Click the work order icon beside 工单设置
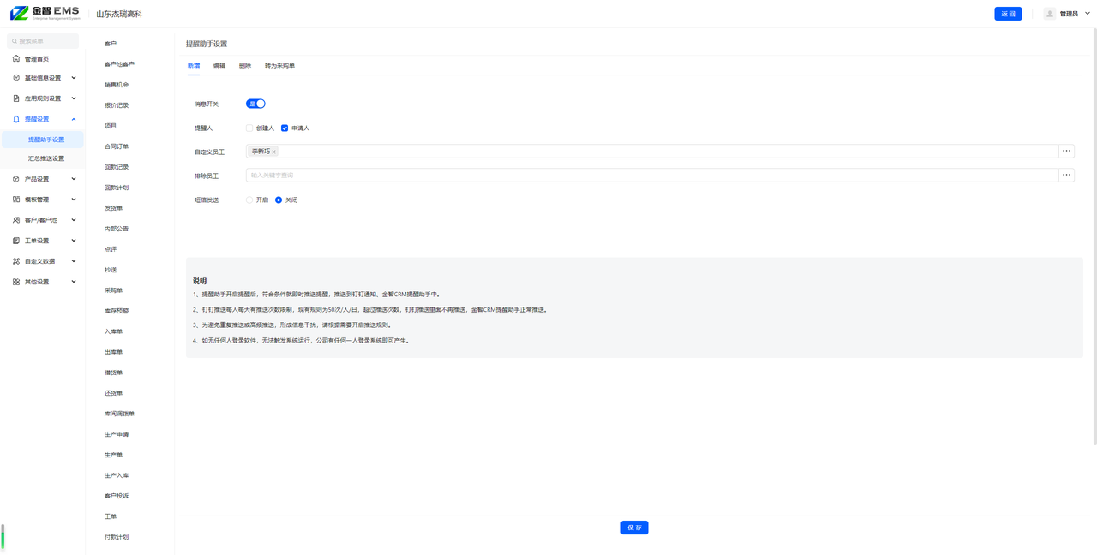Screen dimensions: 1097x555 point(16,241)
